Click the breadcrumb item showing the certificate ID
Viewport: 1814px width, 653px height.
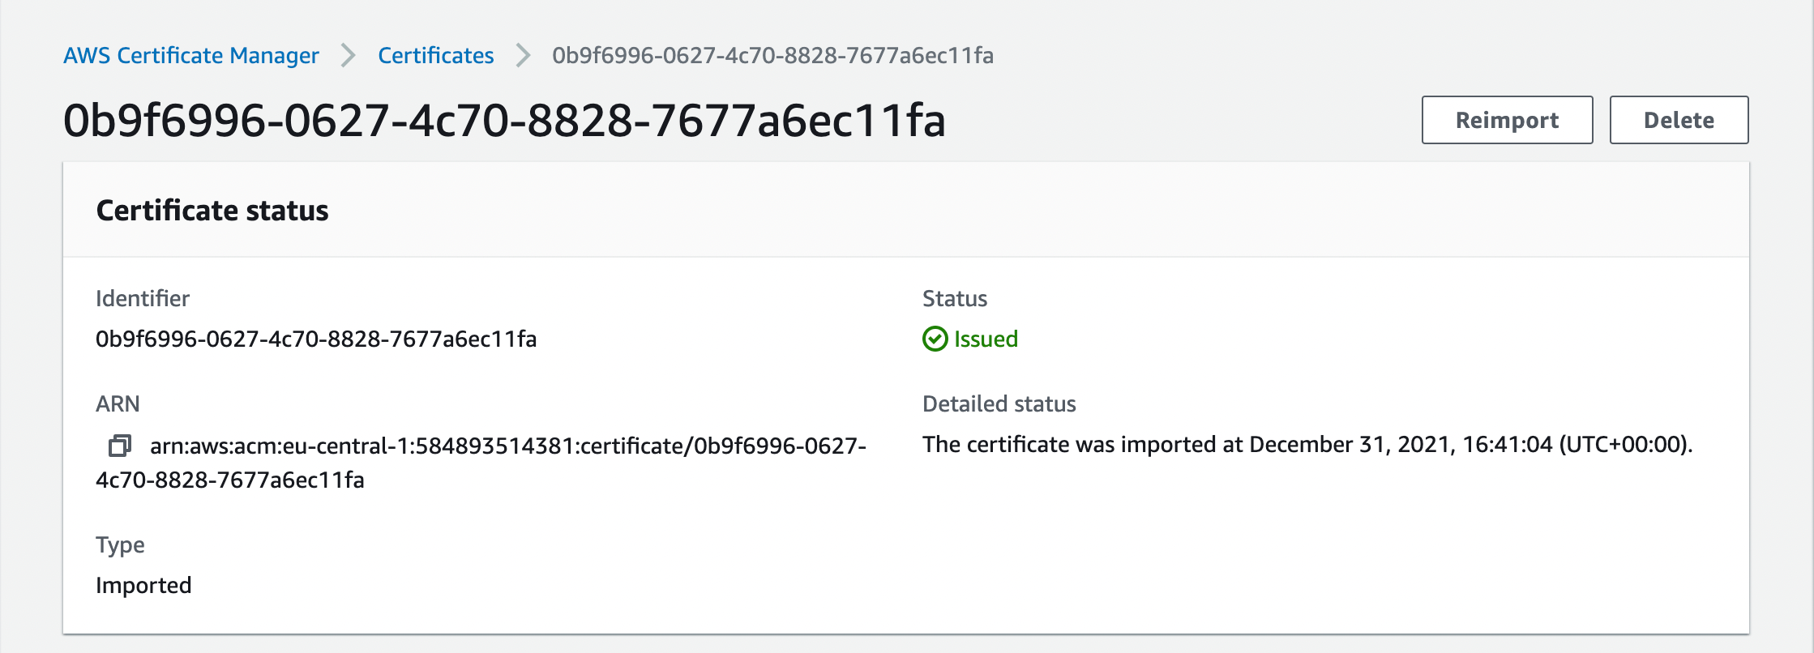pos(772,56)
